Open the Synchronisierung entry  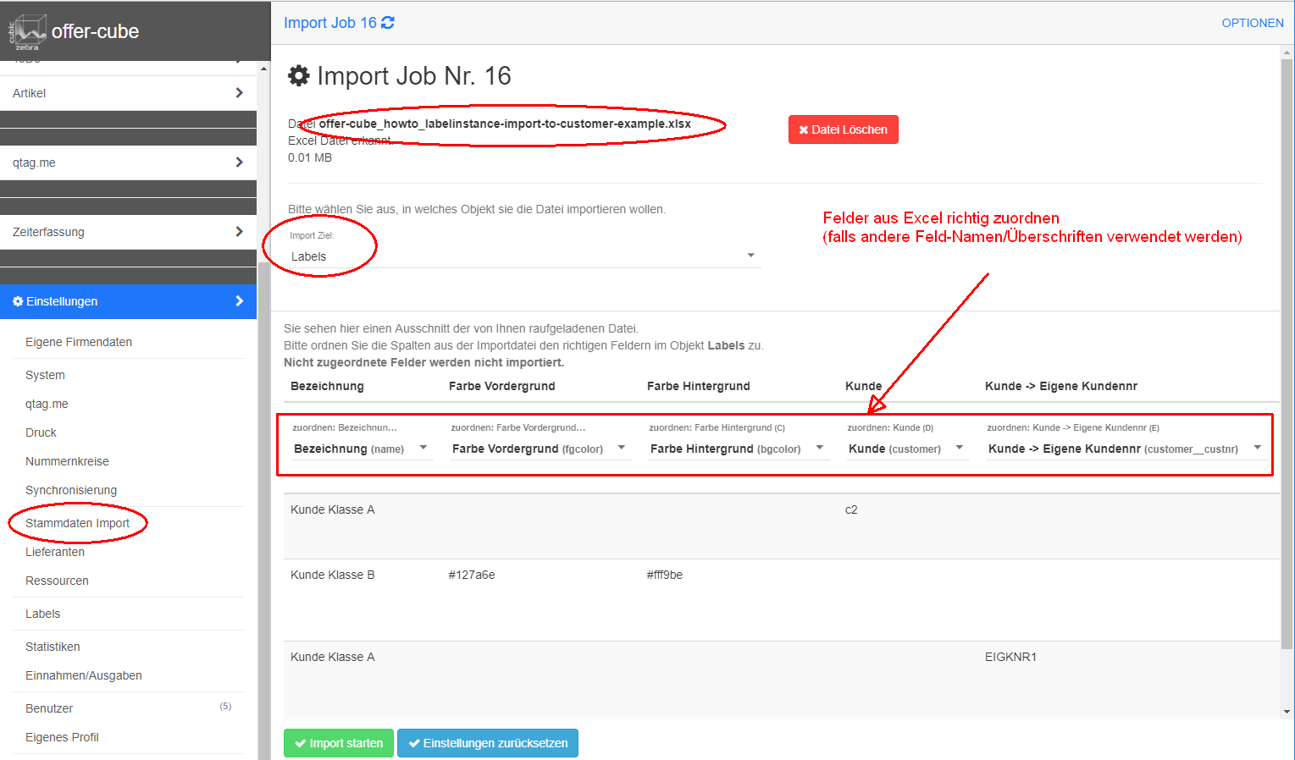pyautogui.click(x=71, y=490)
